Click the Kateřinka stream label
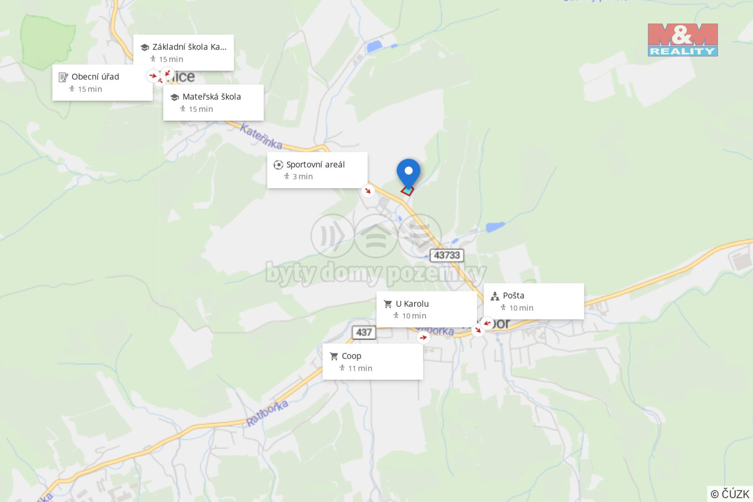Viewport: 753px width, 502px height. tap(261, 136)
